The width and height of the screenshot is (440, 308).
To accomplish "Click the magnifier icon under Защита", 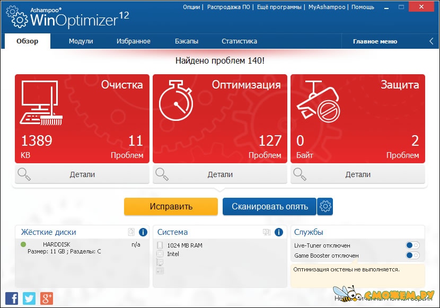I will (x=300, y=174).
